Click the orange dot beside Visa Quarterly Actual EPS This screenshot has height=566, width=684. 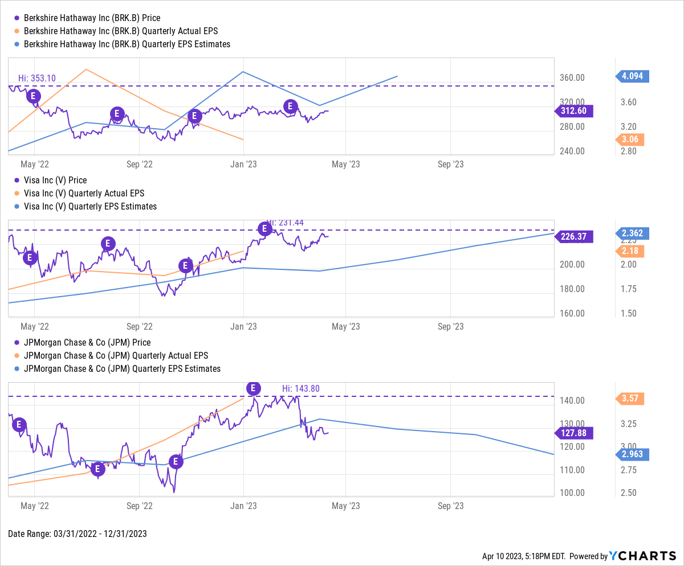pyautogui.click(x=17, y=193)
